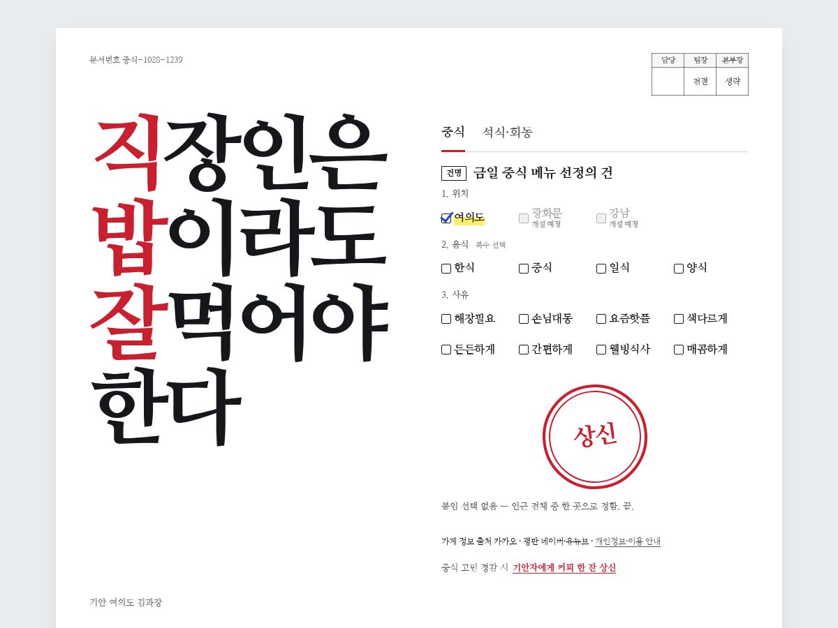Click the 담당 header cell

tap(668, 61)
